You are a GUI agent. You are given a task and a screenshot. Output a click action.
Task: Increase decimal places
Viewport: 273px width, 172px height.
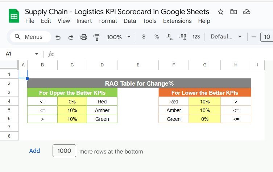click(x=182, y=37)
